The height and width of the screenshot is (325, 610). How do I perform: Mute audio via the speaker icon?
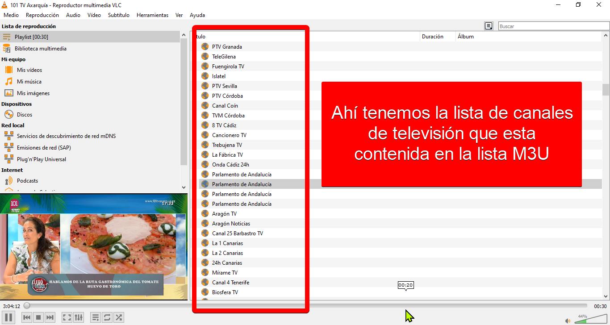click(568, 321)
